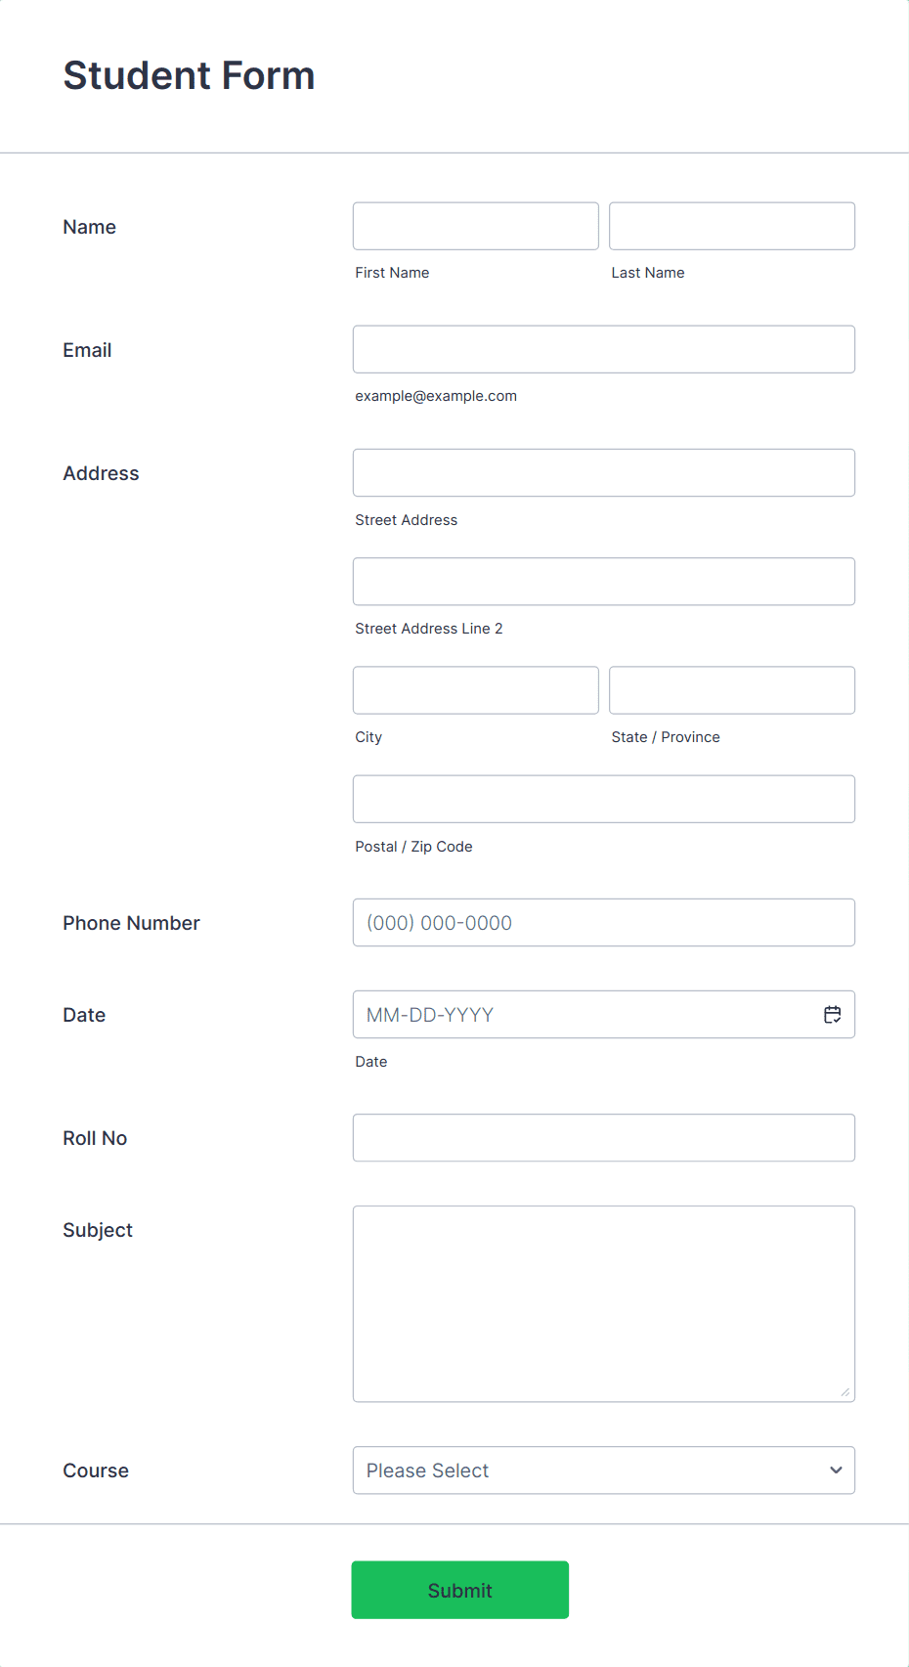Viewport: 909px width, 1667px height.
Task: Select the Email input field
Action: click(x=603, y=349)
